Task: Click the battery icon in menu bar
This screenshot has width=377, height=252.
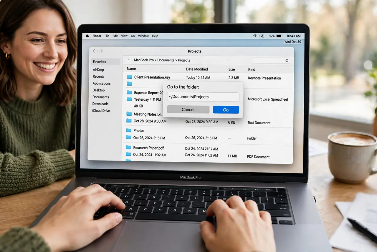Action: pos(279,36)
